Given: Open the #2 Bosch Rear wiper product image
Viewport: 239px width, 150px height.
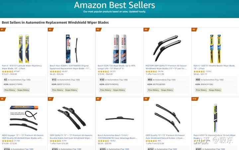Looking at the screenshot, I should (72, 49).
